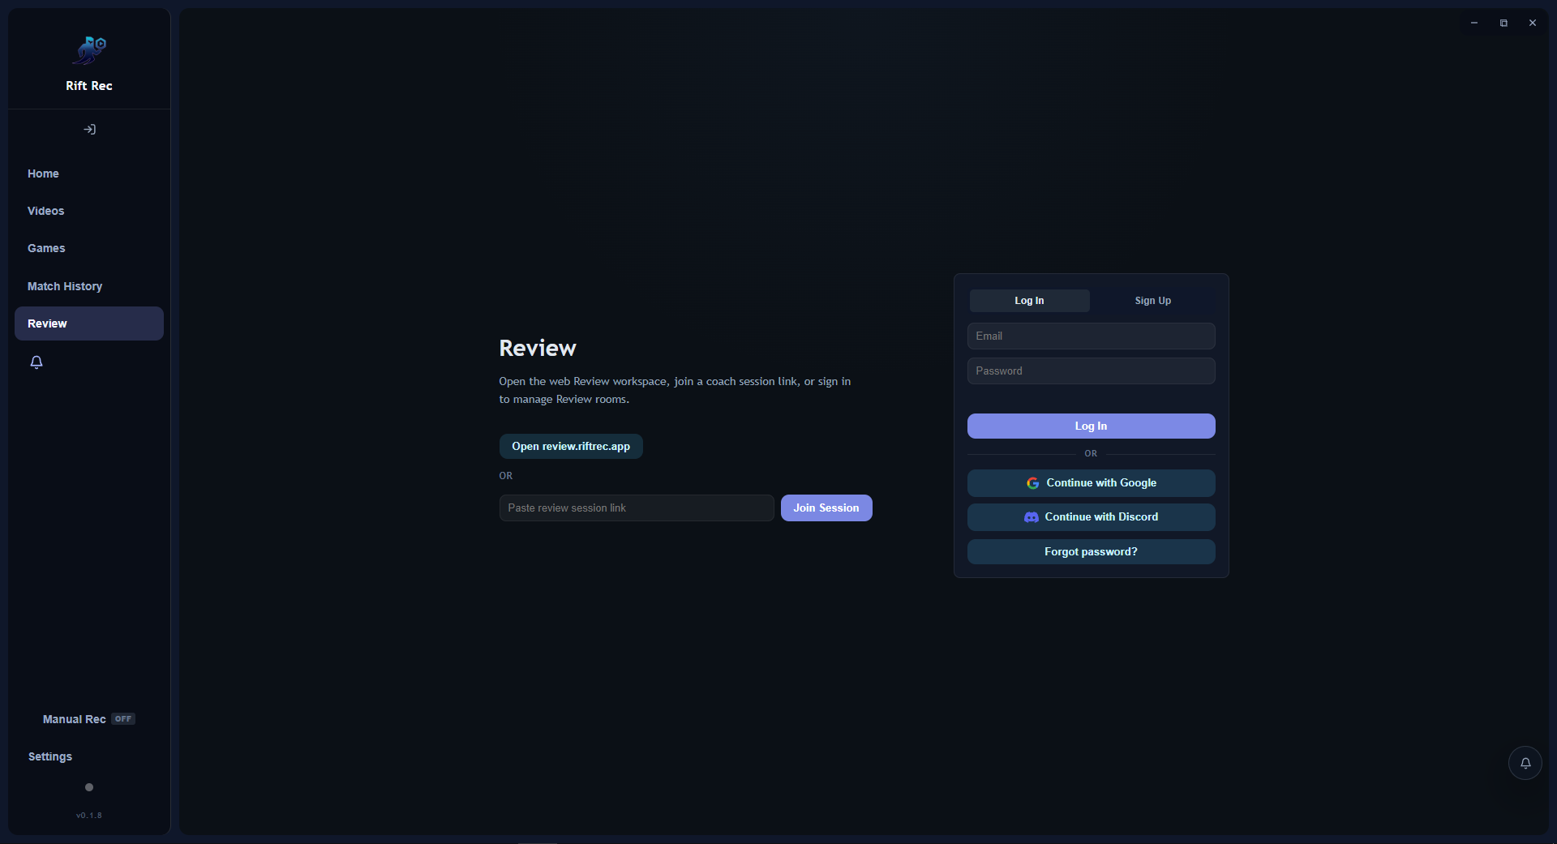Click the sign-in arrow icon in sidebar
This screenshot has height=844, width=1557.
(89, 130)
